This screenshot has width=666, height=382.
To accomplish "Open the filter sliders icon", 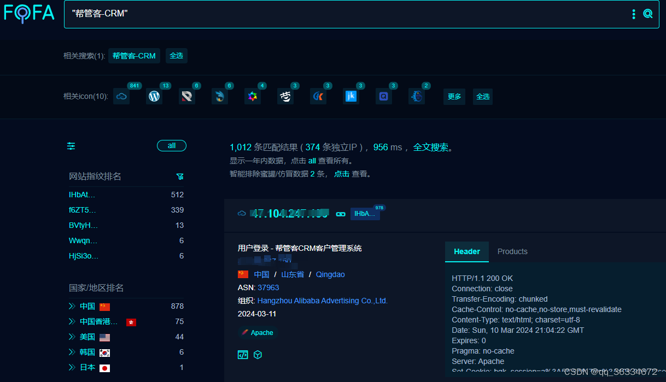I will click(71, 146).
